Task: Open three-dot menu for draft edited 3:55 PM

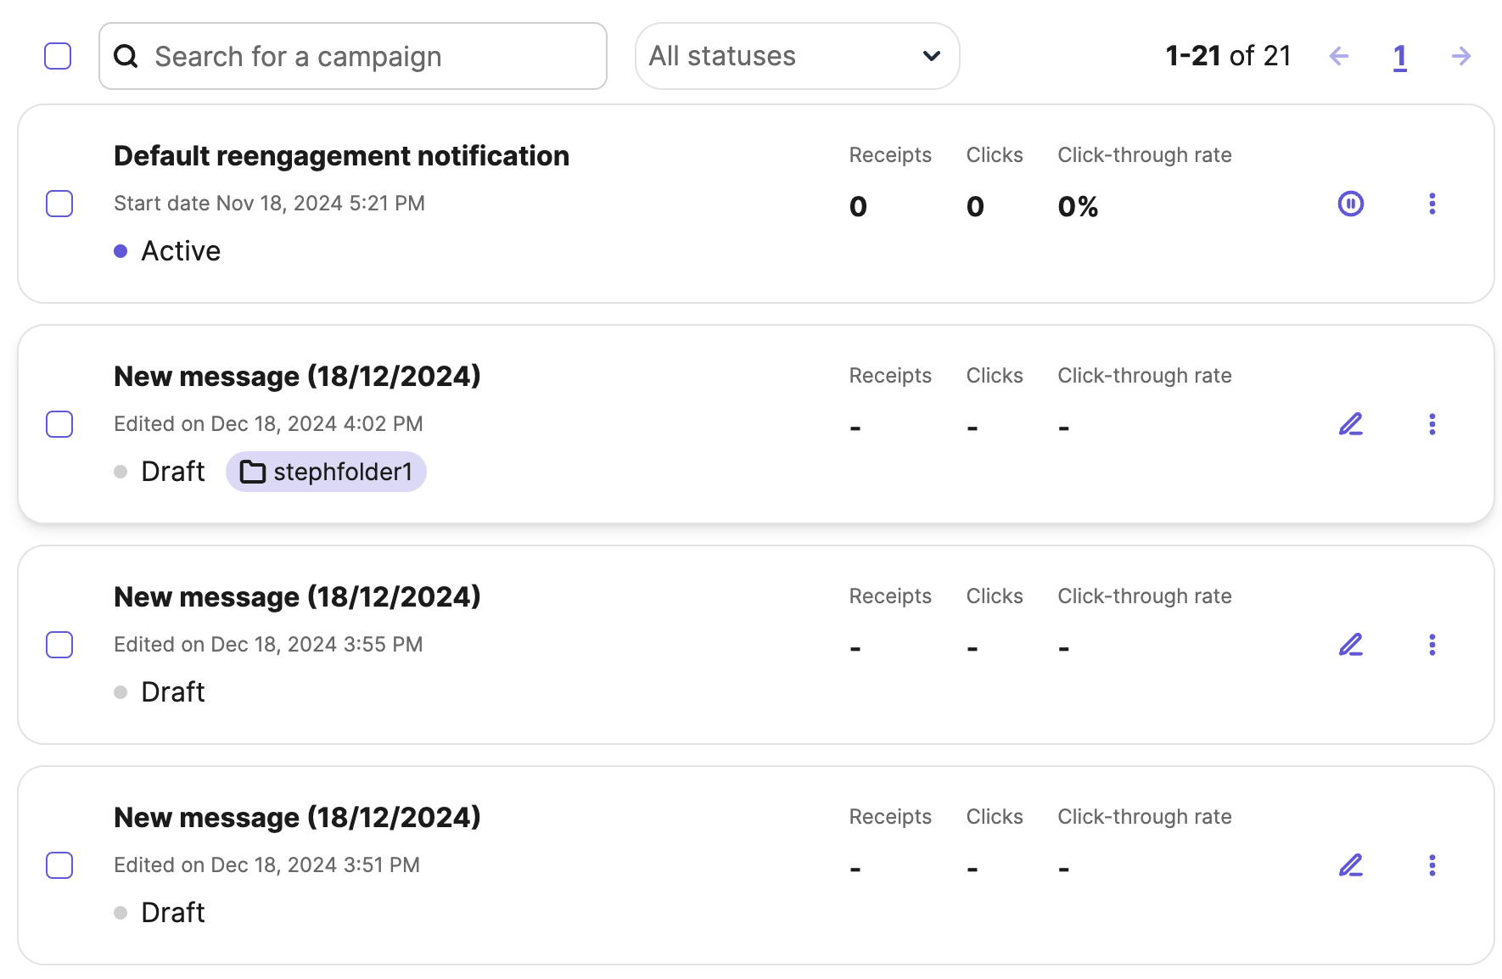Action: 1432,645
